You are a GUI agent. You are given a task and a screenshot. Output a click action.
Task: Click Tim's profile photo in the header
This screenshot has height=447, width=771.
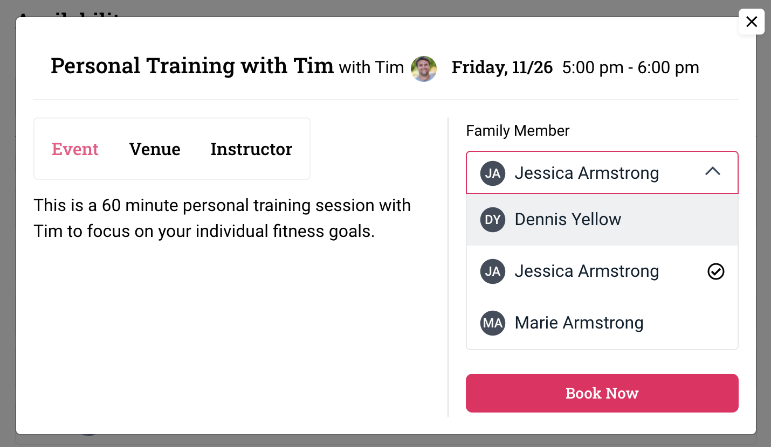pos(424,69)
